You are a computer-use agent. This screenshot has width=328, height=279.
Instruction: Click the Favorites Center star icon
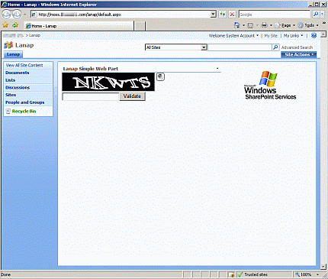pos(5,25)
